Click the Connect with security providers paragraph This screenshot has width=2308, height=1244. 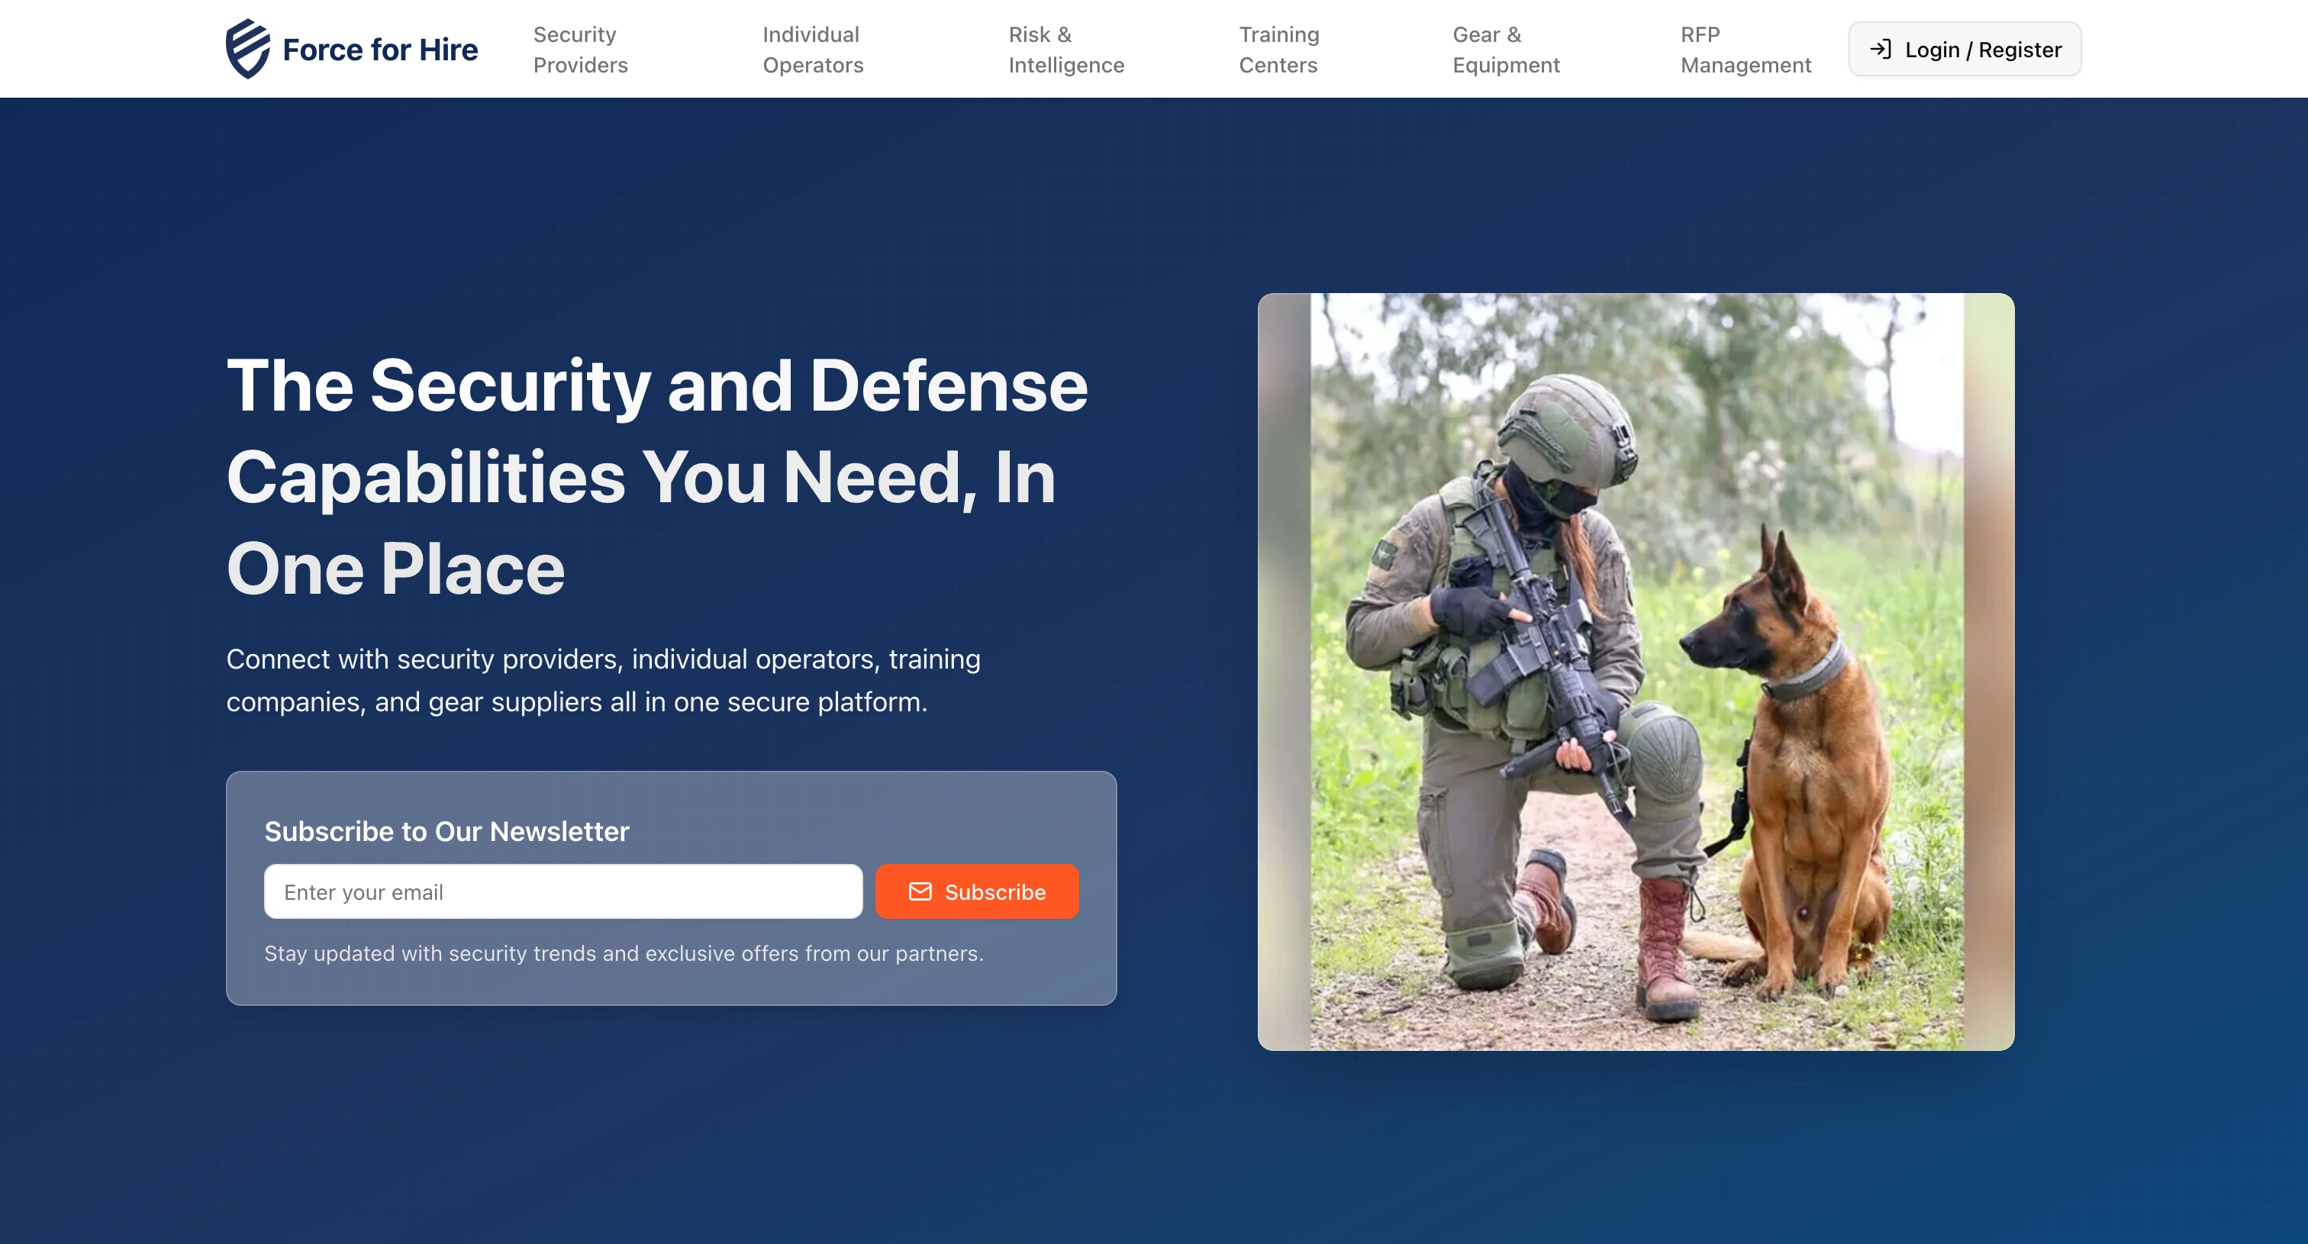[603, 680]
